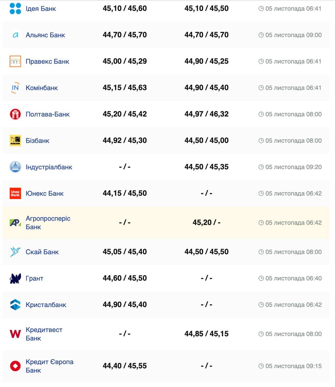335x387 pixels.
Task: Click the Індустріалбанк round blue logo
Action: (15, 167)
